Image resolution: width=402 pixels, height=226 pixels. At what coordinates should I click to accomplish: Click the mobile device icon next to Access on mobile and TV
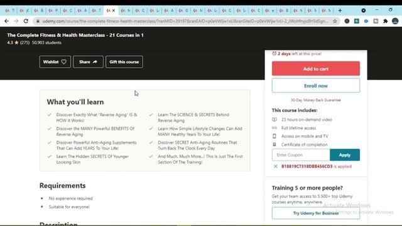pos(274,136)
